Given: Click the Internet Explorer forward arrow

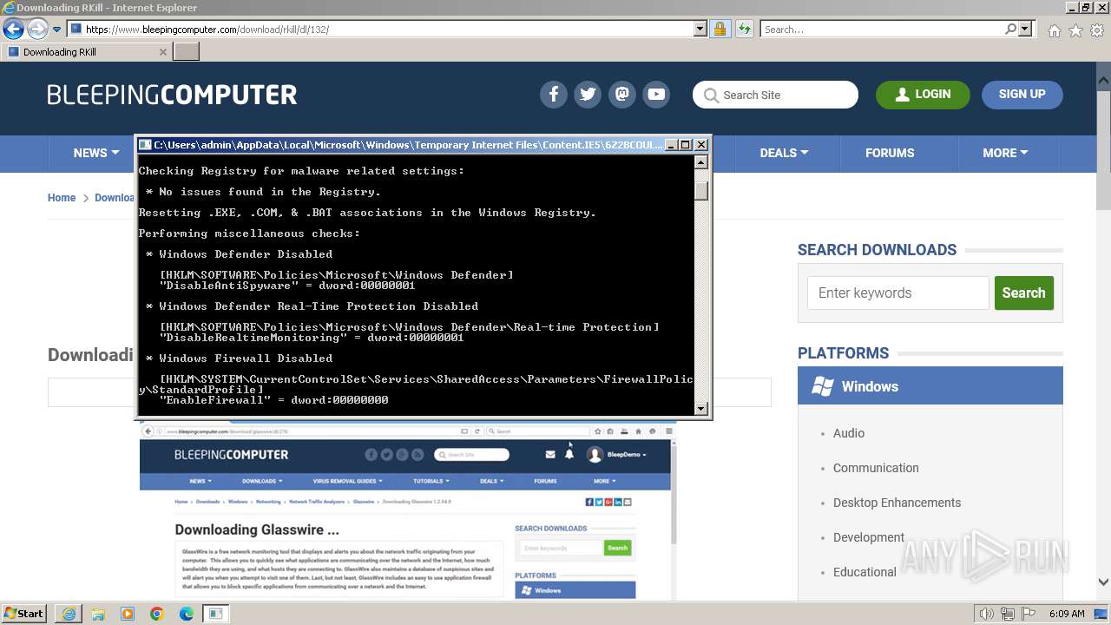Looking at the screenshot, I should (36, 30).
